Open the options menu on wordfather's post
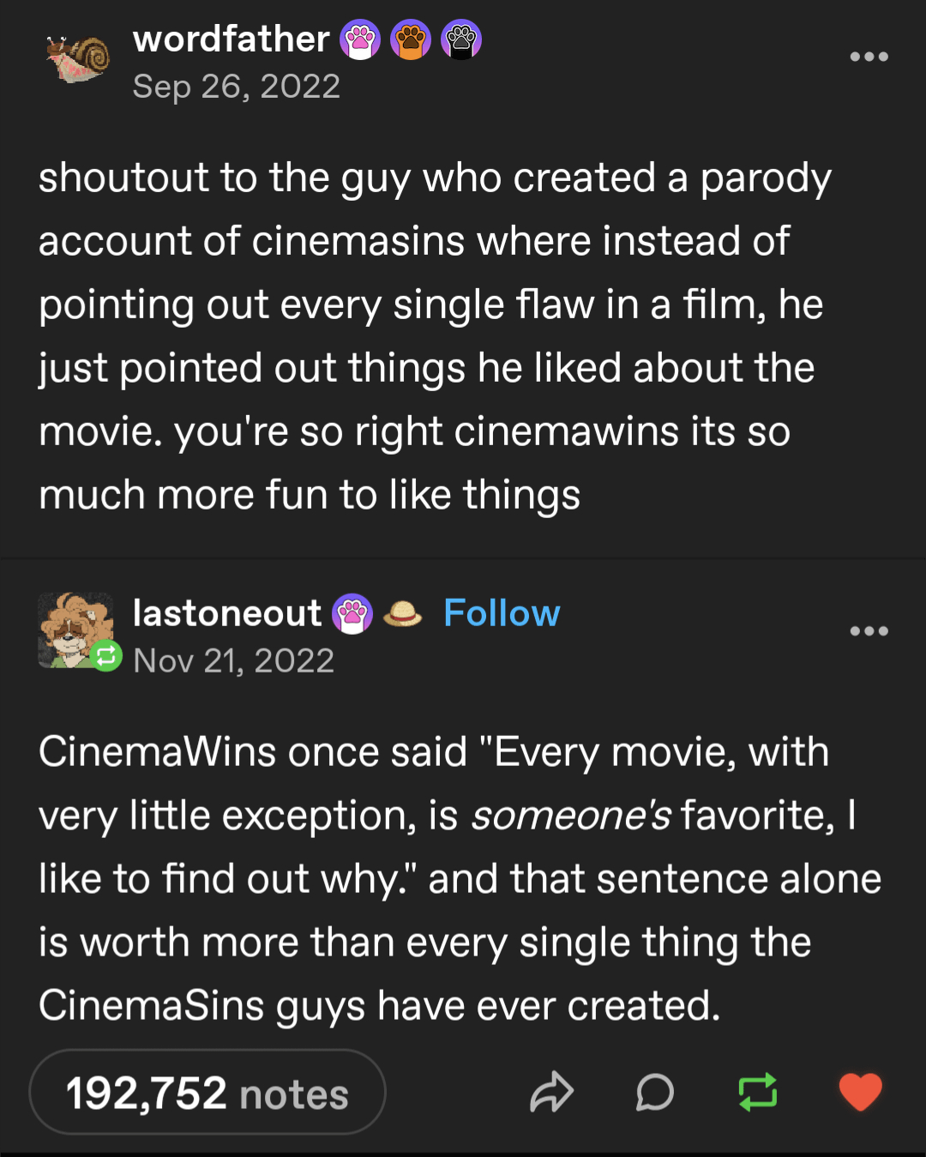 pyautogui.click(x=869, y=57)
